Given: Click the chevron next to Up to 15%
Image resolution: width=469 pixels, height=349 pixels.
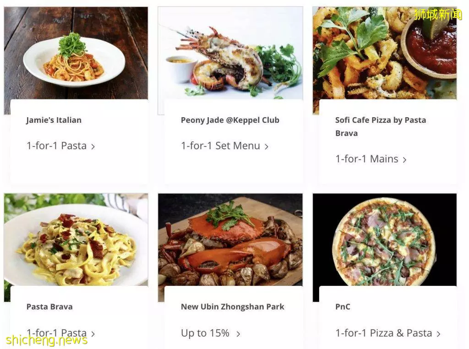Looking at the screenshot, I should click(238, 334).
